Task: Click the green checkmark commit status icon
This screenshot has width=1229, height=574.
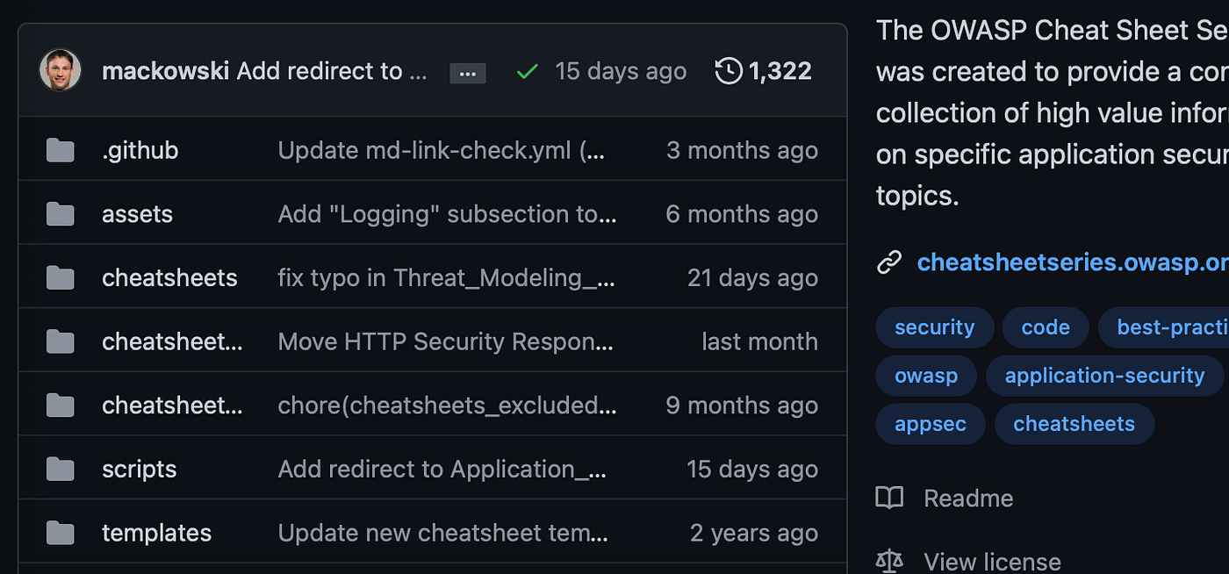Action: 527,71
